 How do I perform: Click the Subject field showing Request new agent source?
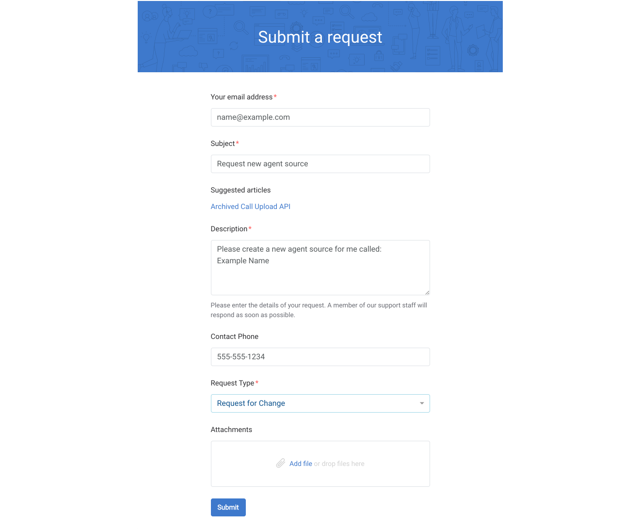320,163
